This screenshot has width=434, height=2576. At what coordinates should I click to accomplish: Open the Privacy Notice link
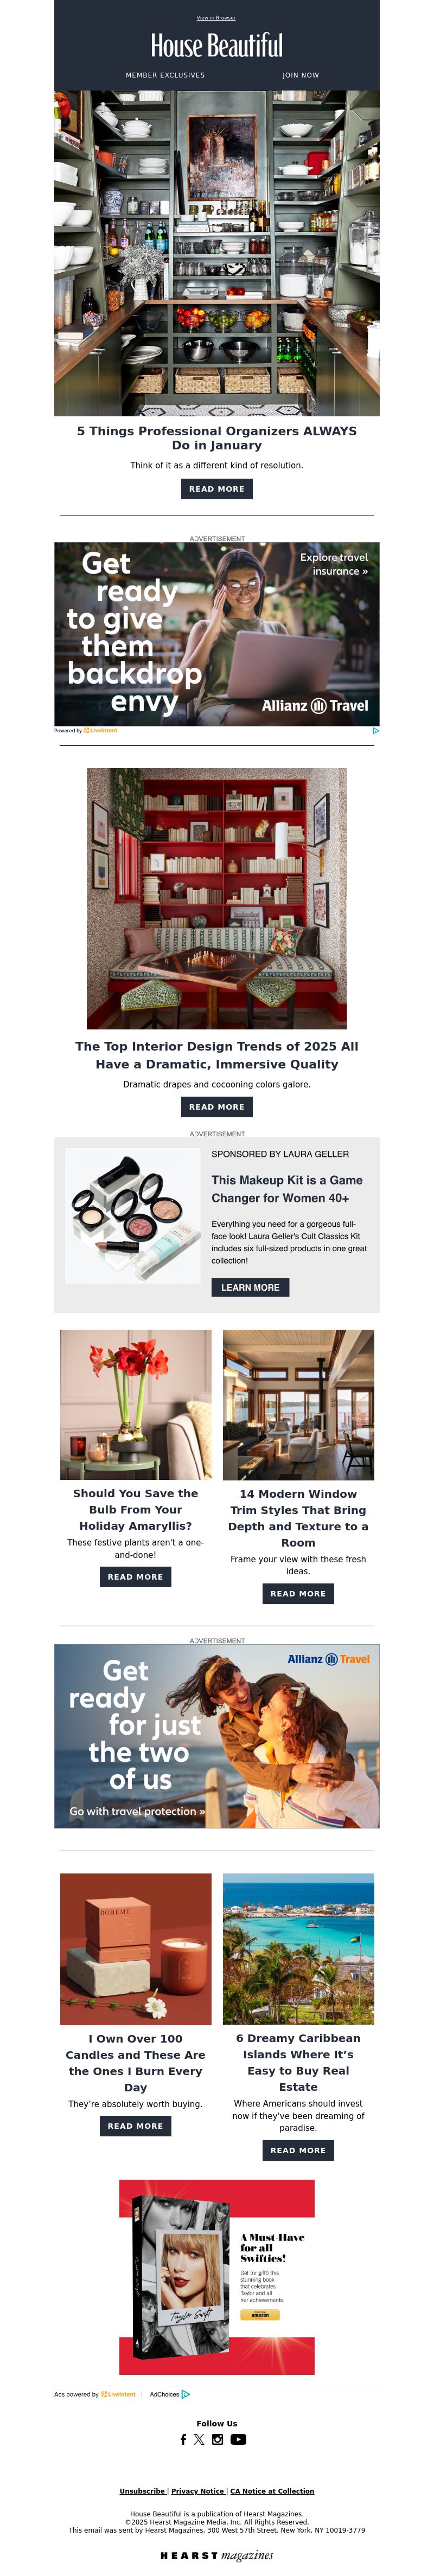point(198,2491)
